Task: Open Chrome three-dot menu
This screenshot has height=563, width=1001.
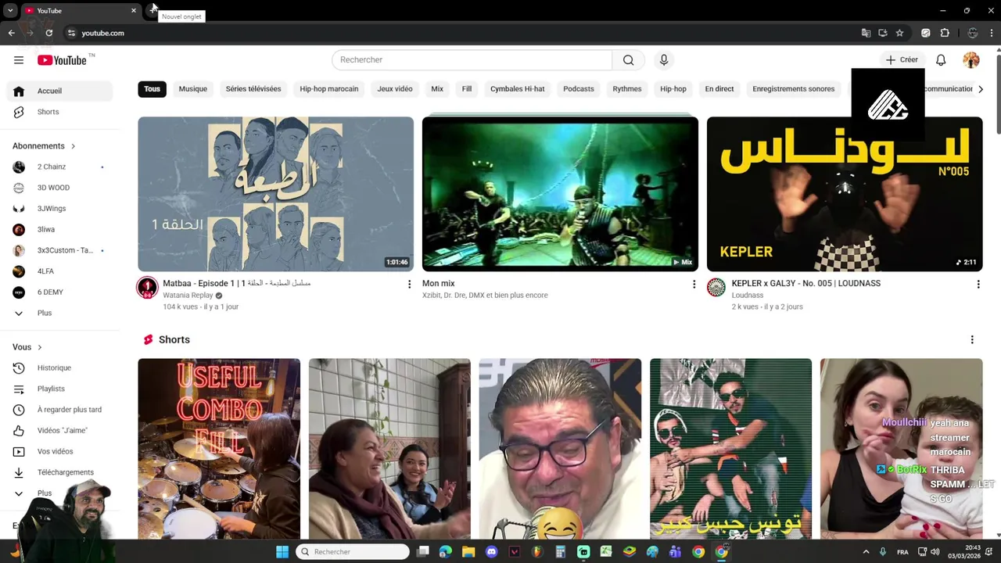Action: 992,33
